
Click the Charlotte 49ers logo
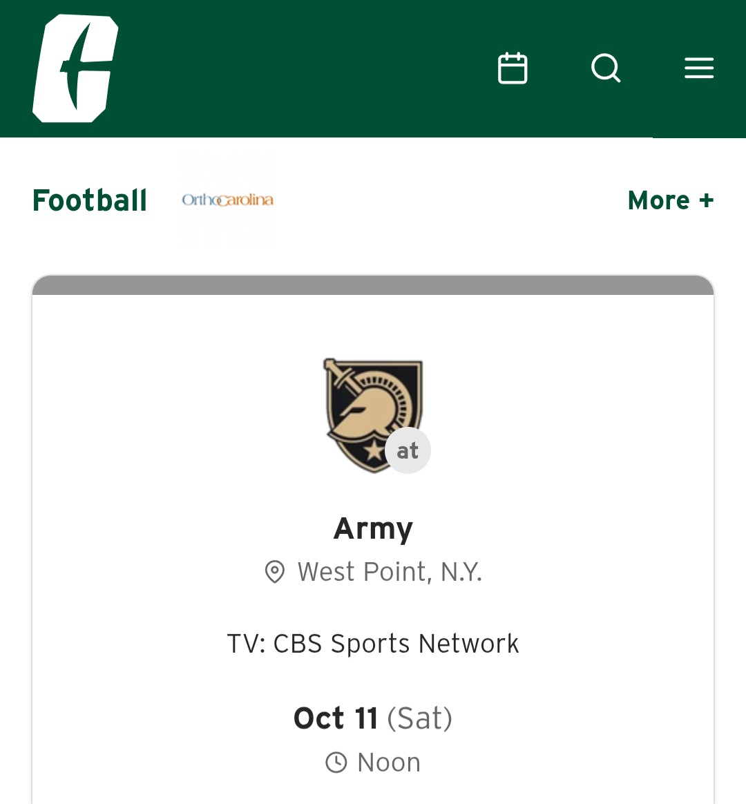point(75,68)
